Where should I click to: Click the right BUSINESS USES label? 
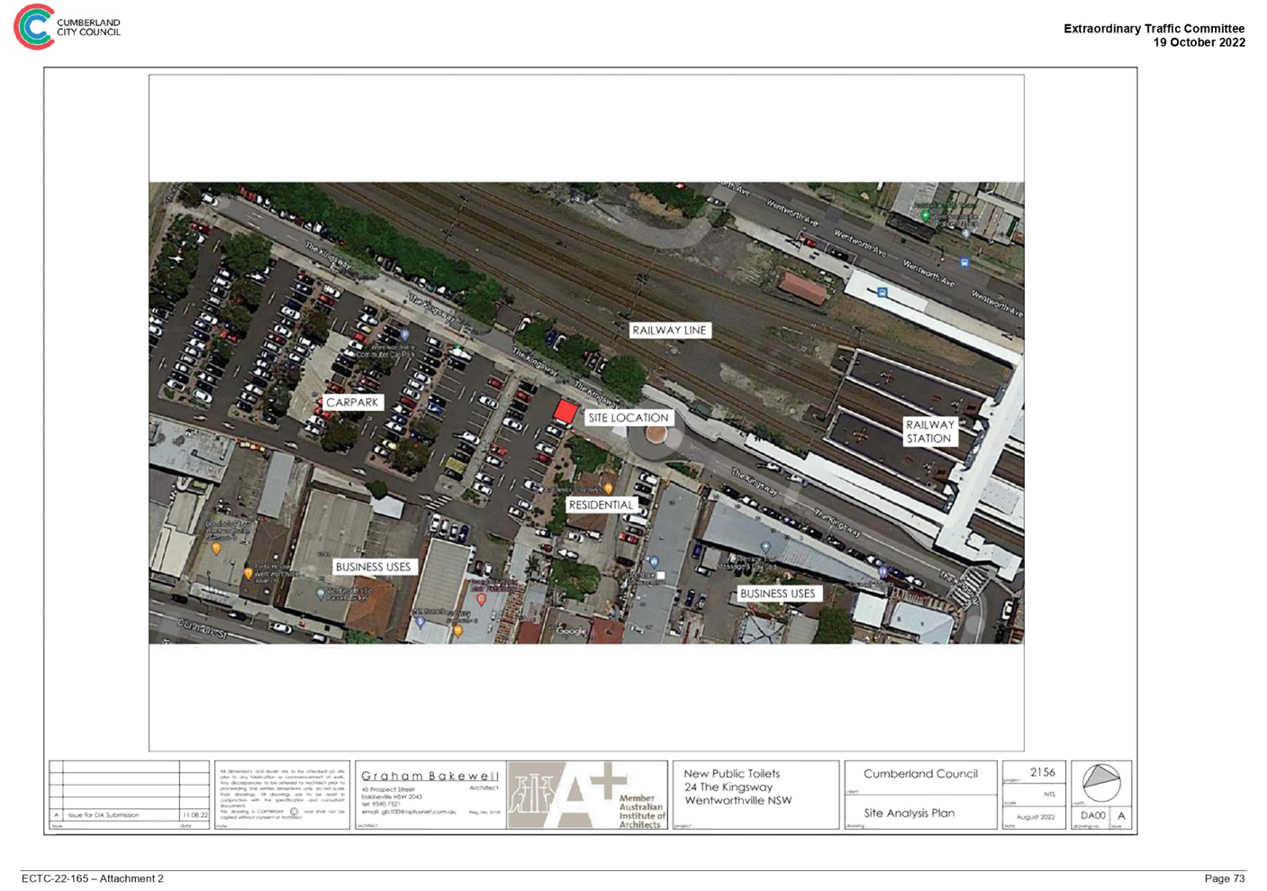[778, 594]
